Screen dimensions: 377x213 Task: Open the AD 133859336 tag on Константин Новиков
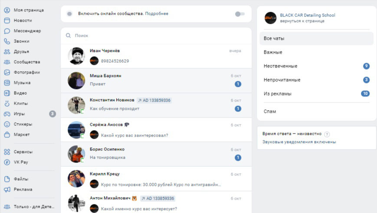tap(154, 100)
